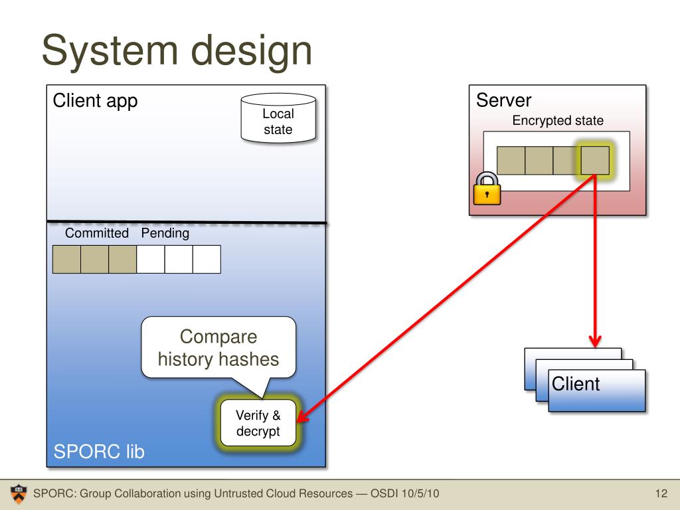Viewport: 680px width, 510px height.
Task: Click the slide number 12
Action: (661, 493)
